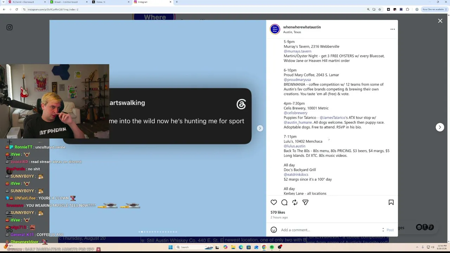Open @celisbrewery mention
The height and width of the screenshot is (253, 450).
coord(295,113)
